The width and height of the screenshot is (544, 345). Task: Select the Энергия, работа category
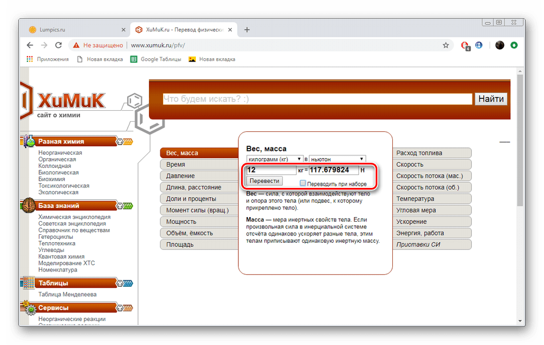432,233
